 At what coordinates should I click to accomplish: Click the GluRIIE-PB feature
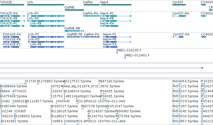(x=75, y=37)
